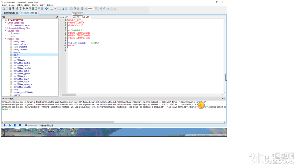Click the 编译成功 message in output
Screen dimensions: 296x166
(x=7, y=109)
